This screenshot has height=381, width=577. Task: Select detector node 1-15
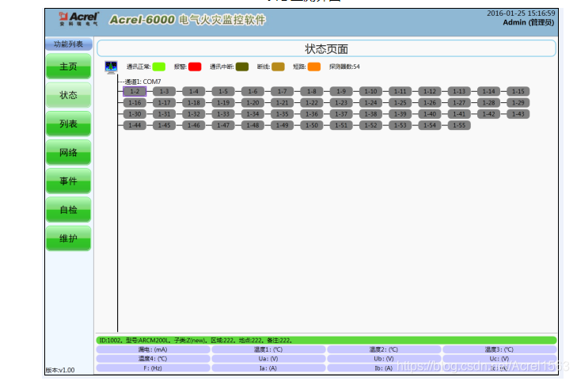point(518,91)
